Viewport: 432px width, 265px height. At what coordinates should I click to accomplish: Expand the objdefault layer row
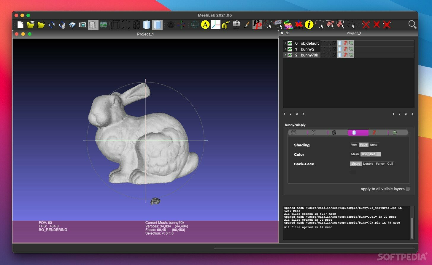coord(285,43)
